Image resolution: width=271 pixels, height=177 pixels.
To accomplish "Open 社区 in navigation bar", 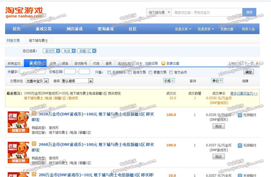I will click(x=133, y=29).
